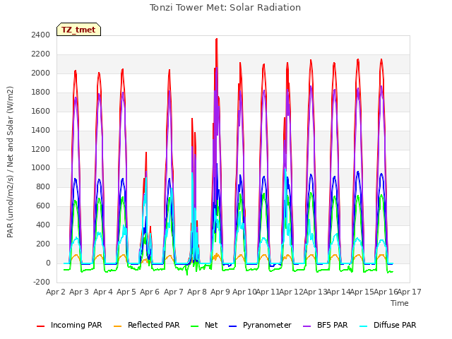Click the 2000 y-axis tick label

[41, 73]
